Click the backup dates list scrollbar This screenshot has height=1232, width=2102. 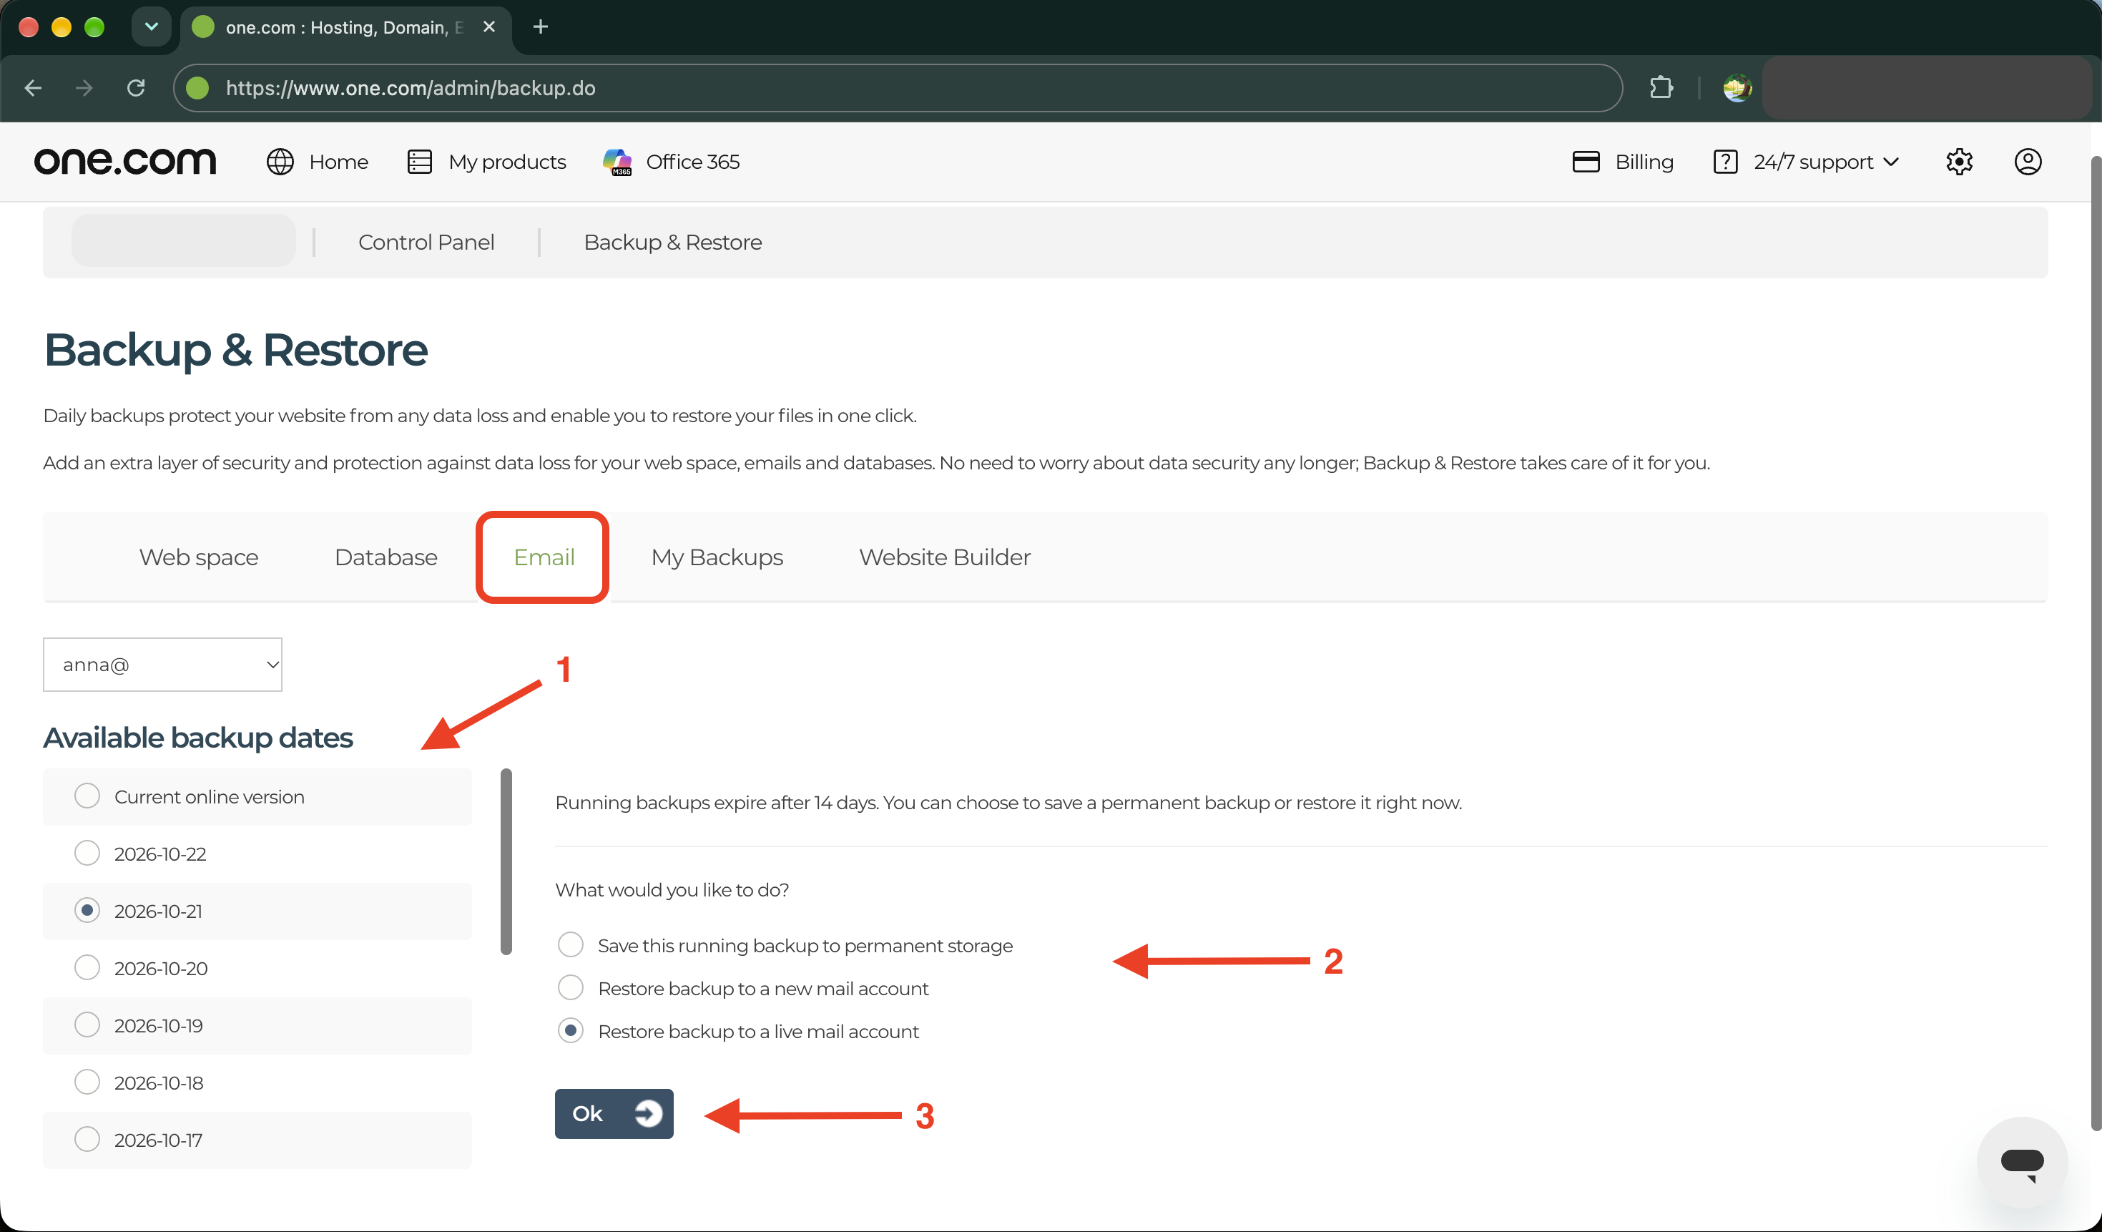click(506, 861)
